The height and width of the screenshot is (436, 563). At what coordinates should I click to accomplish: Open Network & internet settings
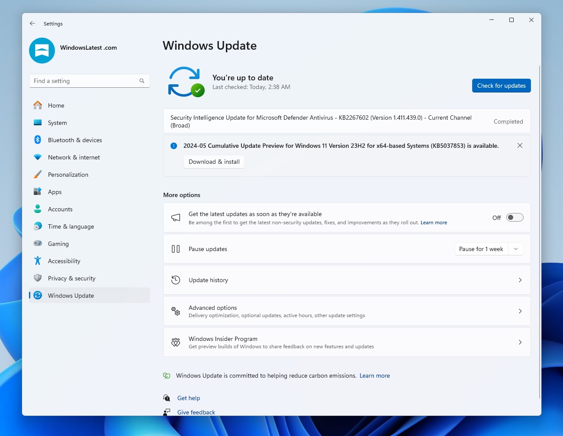(x=90, y=157)
